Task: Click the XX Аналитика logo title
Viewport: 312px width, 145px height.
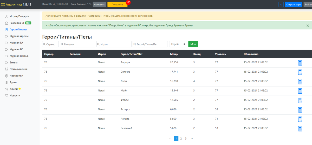Action: 16,4
